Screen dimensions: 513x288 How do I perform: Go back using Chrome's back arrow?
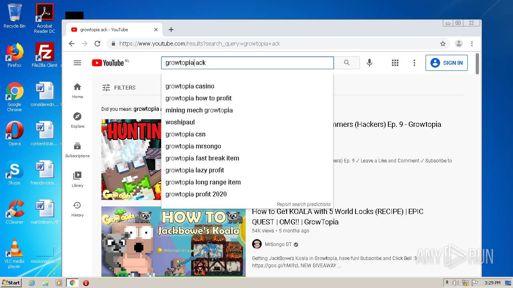click(72, 44)
